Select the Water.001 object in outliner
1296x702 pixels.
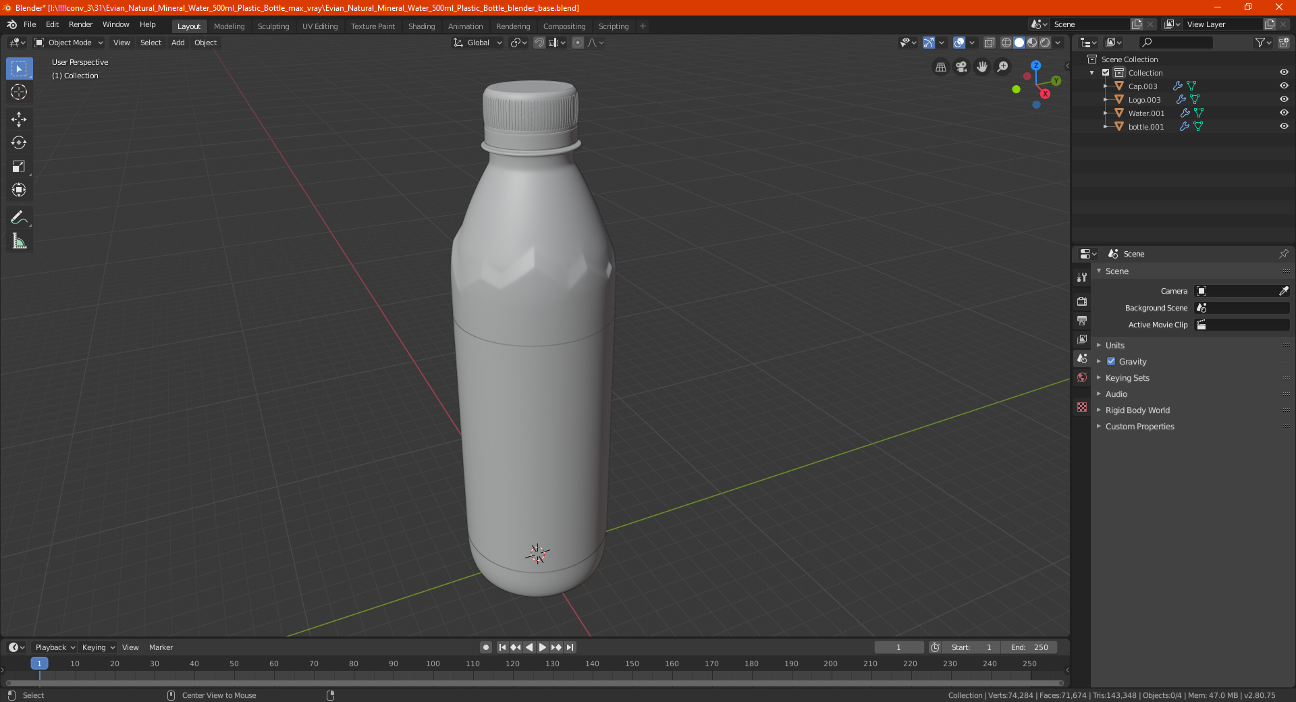(x=1146, y=113)
